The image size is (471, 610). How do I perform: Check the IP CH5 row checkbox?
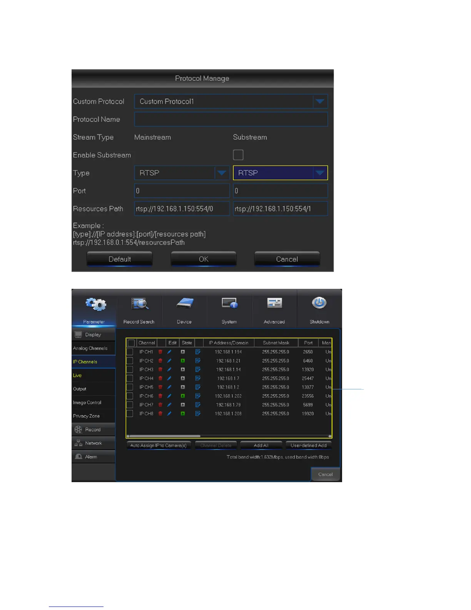coord(130,387)
